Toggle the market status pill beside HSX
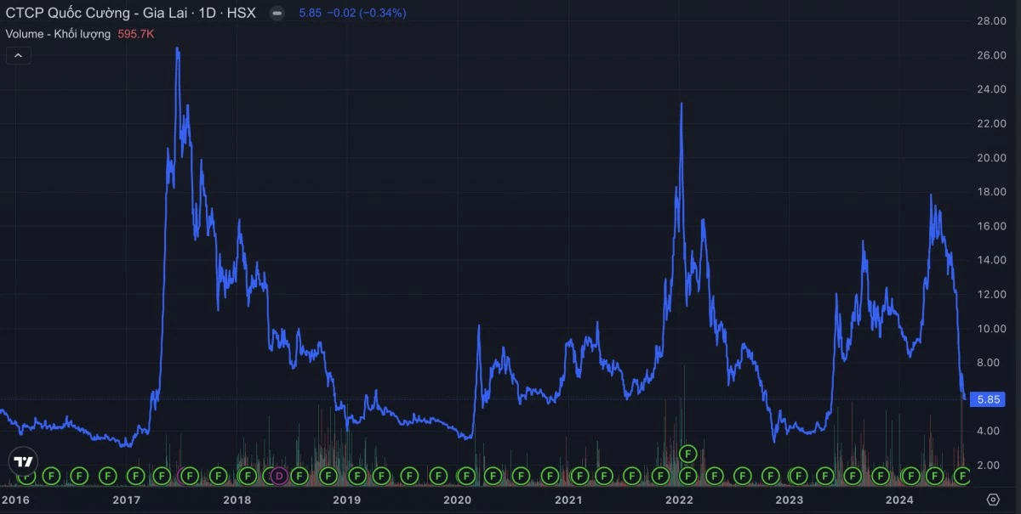The width and height of the screenshot is (1021, 514). tap(276, 14)
